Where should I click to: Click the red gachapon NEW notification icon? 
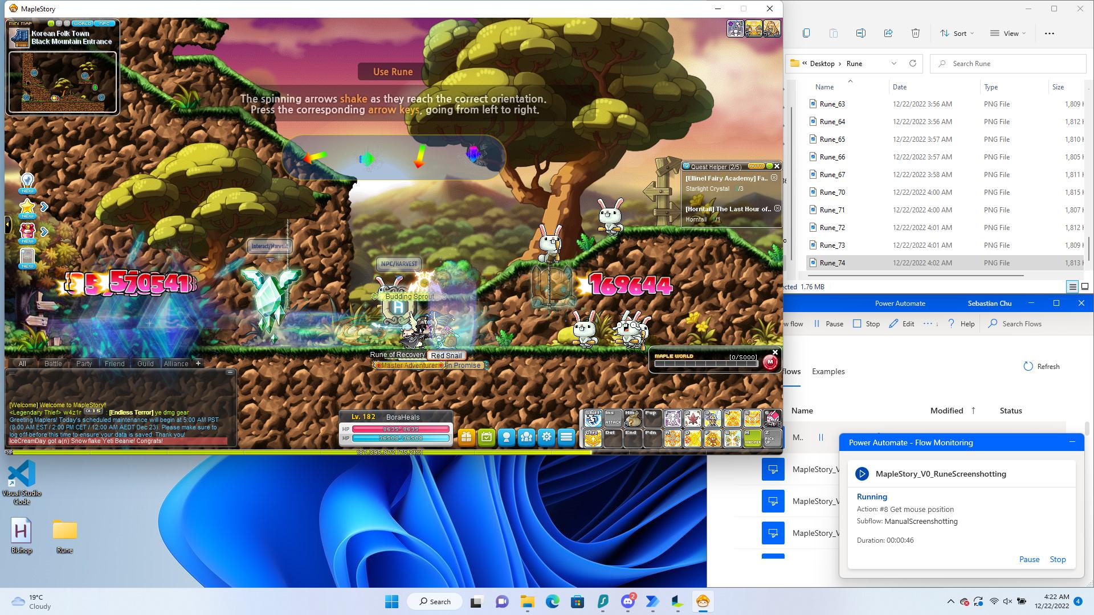(x=27, y=233)
